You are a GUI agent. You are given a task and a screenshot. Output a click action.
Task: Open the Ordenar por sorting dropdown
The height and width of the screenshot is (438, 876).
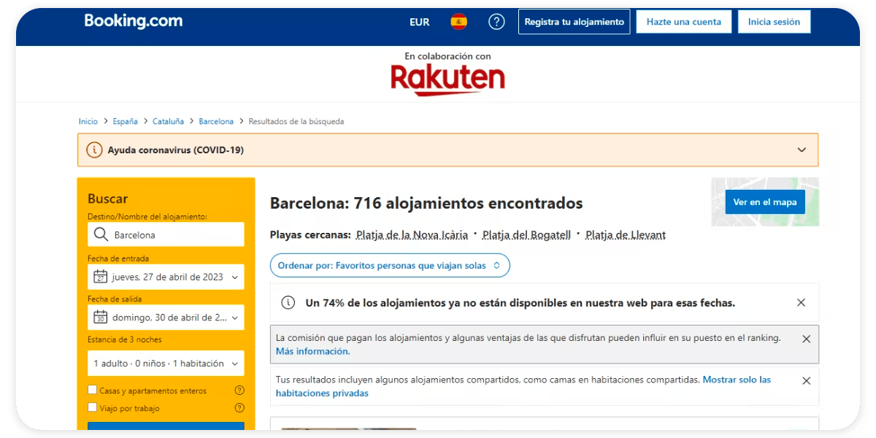pyautogui.click(x=389, y=265)
